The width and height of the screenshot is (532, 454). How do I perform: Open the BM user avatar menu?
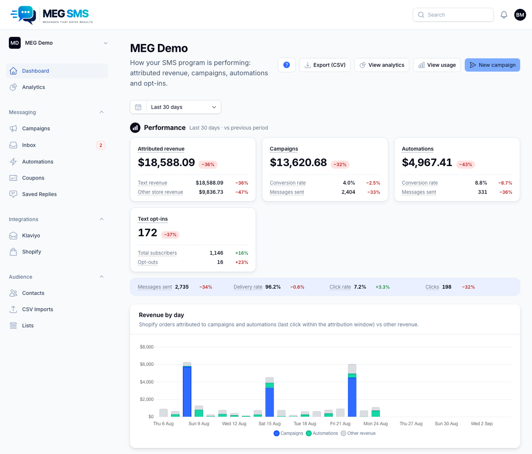coord(520,15)
